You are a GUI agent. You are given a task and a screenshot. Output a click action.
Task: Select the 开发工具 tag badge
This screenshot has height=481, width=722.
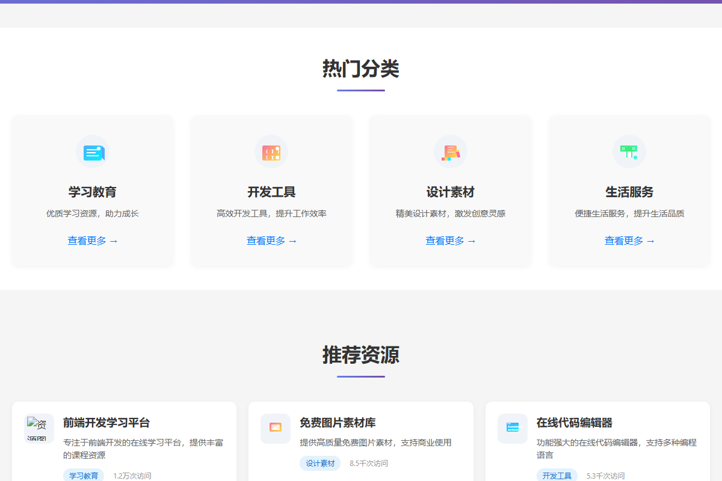[x=557, y=475]
